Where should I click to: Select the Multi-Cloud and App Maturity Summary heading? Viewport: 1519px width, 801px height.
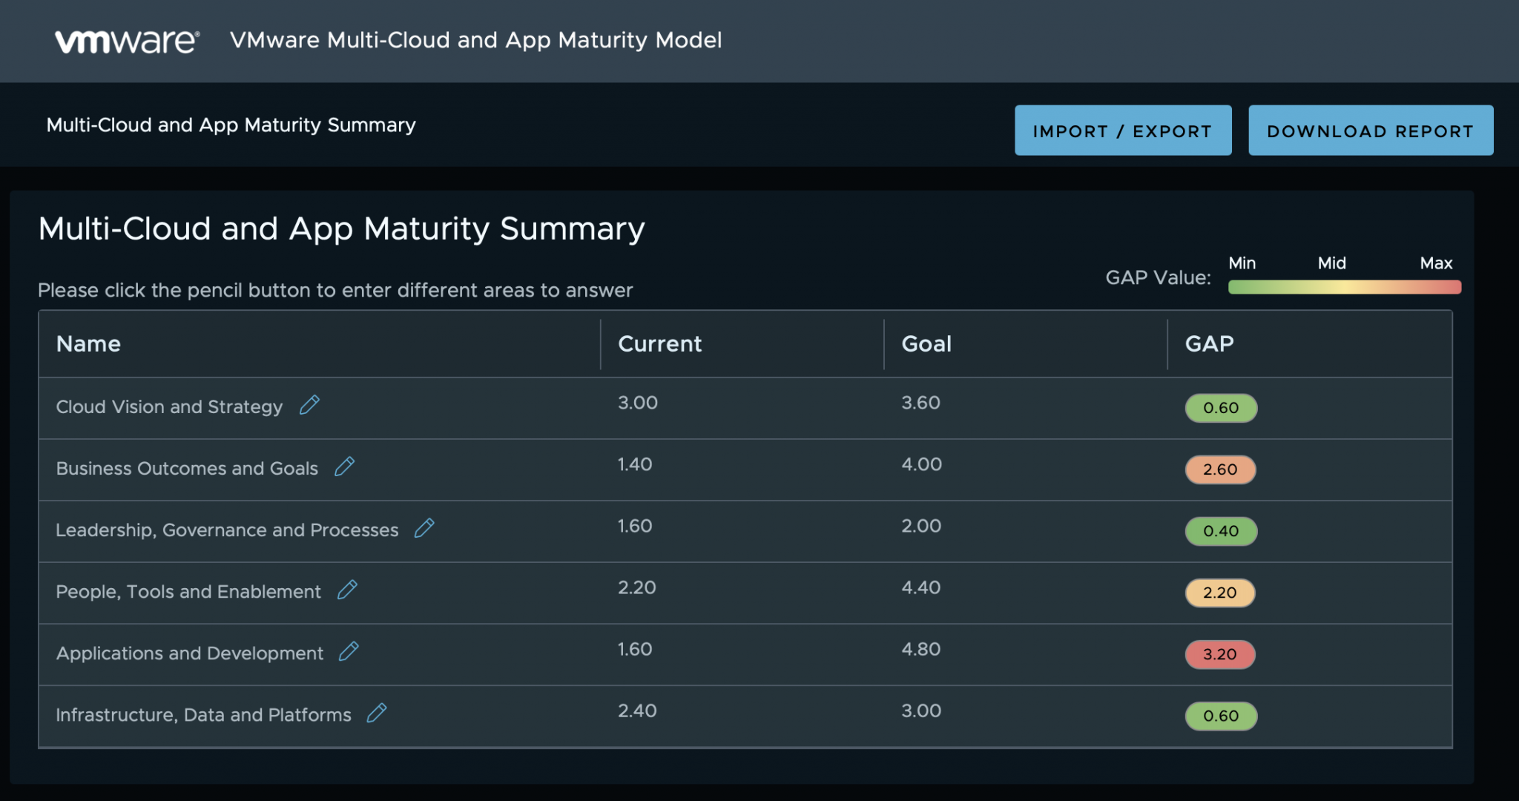click(341, 228)
